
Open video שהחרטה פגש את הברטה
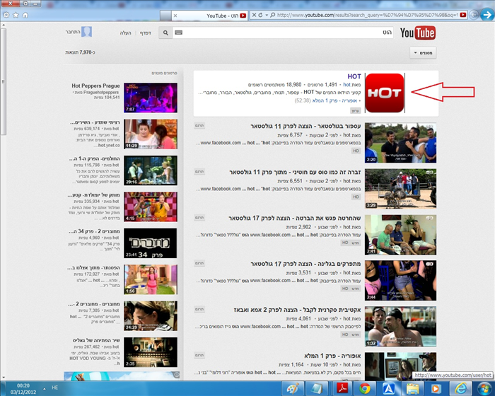[x=294, y=219]
